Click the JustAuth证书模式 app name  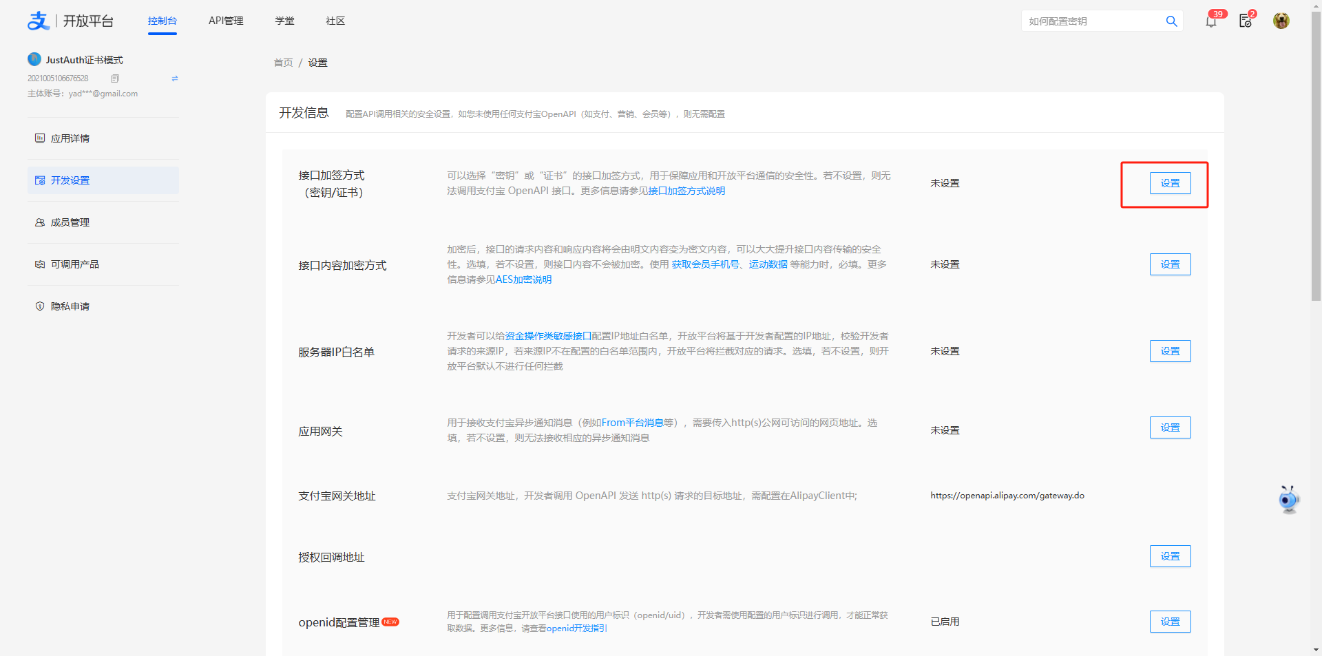click(84, 60)
